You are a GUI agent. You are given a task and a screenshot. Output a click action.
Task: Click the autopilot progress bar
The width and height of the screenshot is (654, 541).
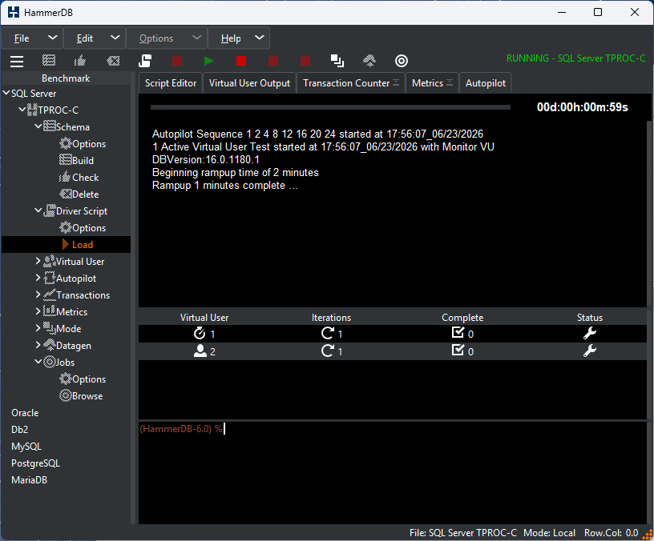pyautogui.click(x=330, y=107)
